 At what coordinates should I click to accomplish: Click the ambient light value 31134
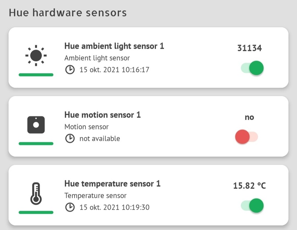(x=249, y=48)
